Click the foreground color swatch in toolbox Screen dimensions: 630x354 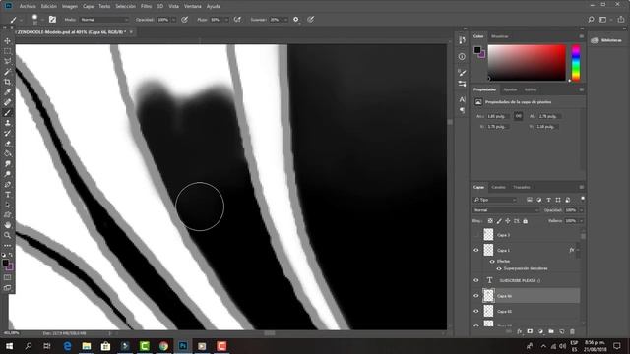tap(5, 263)
